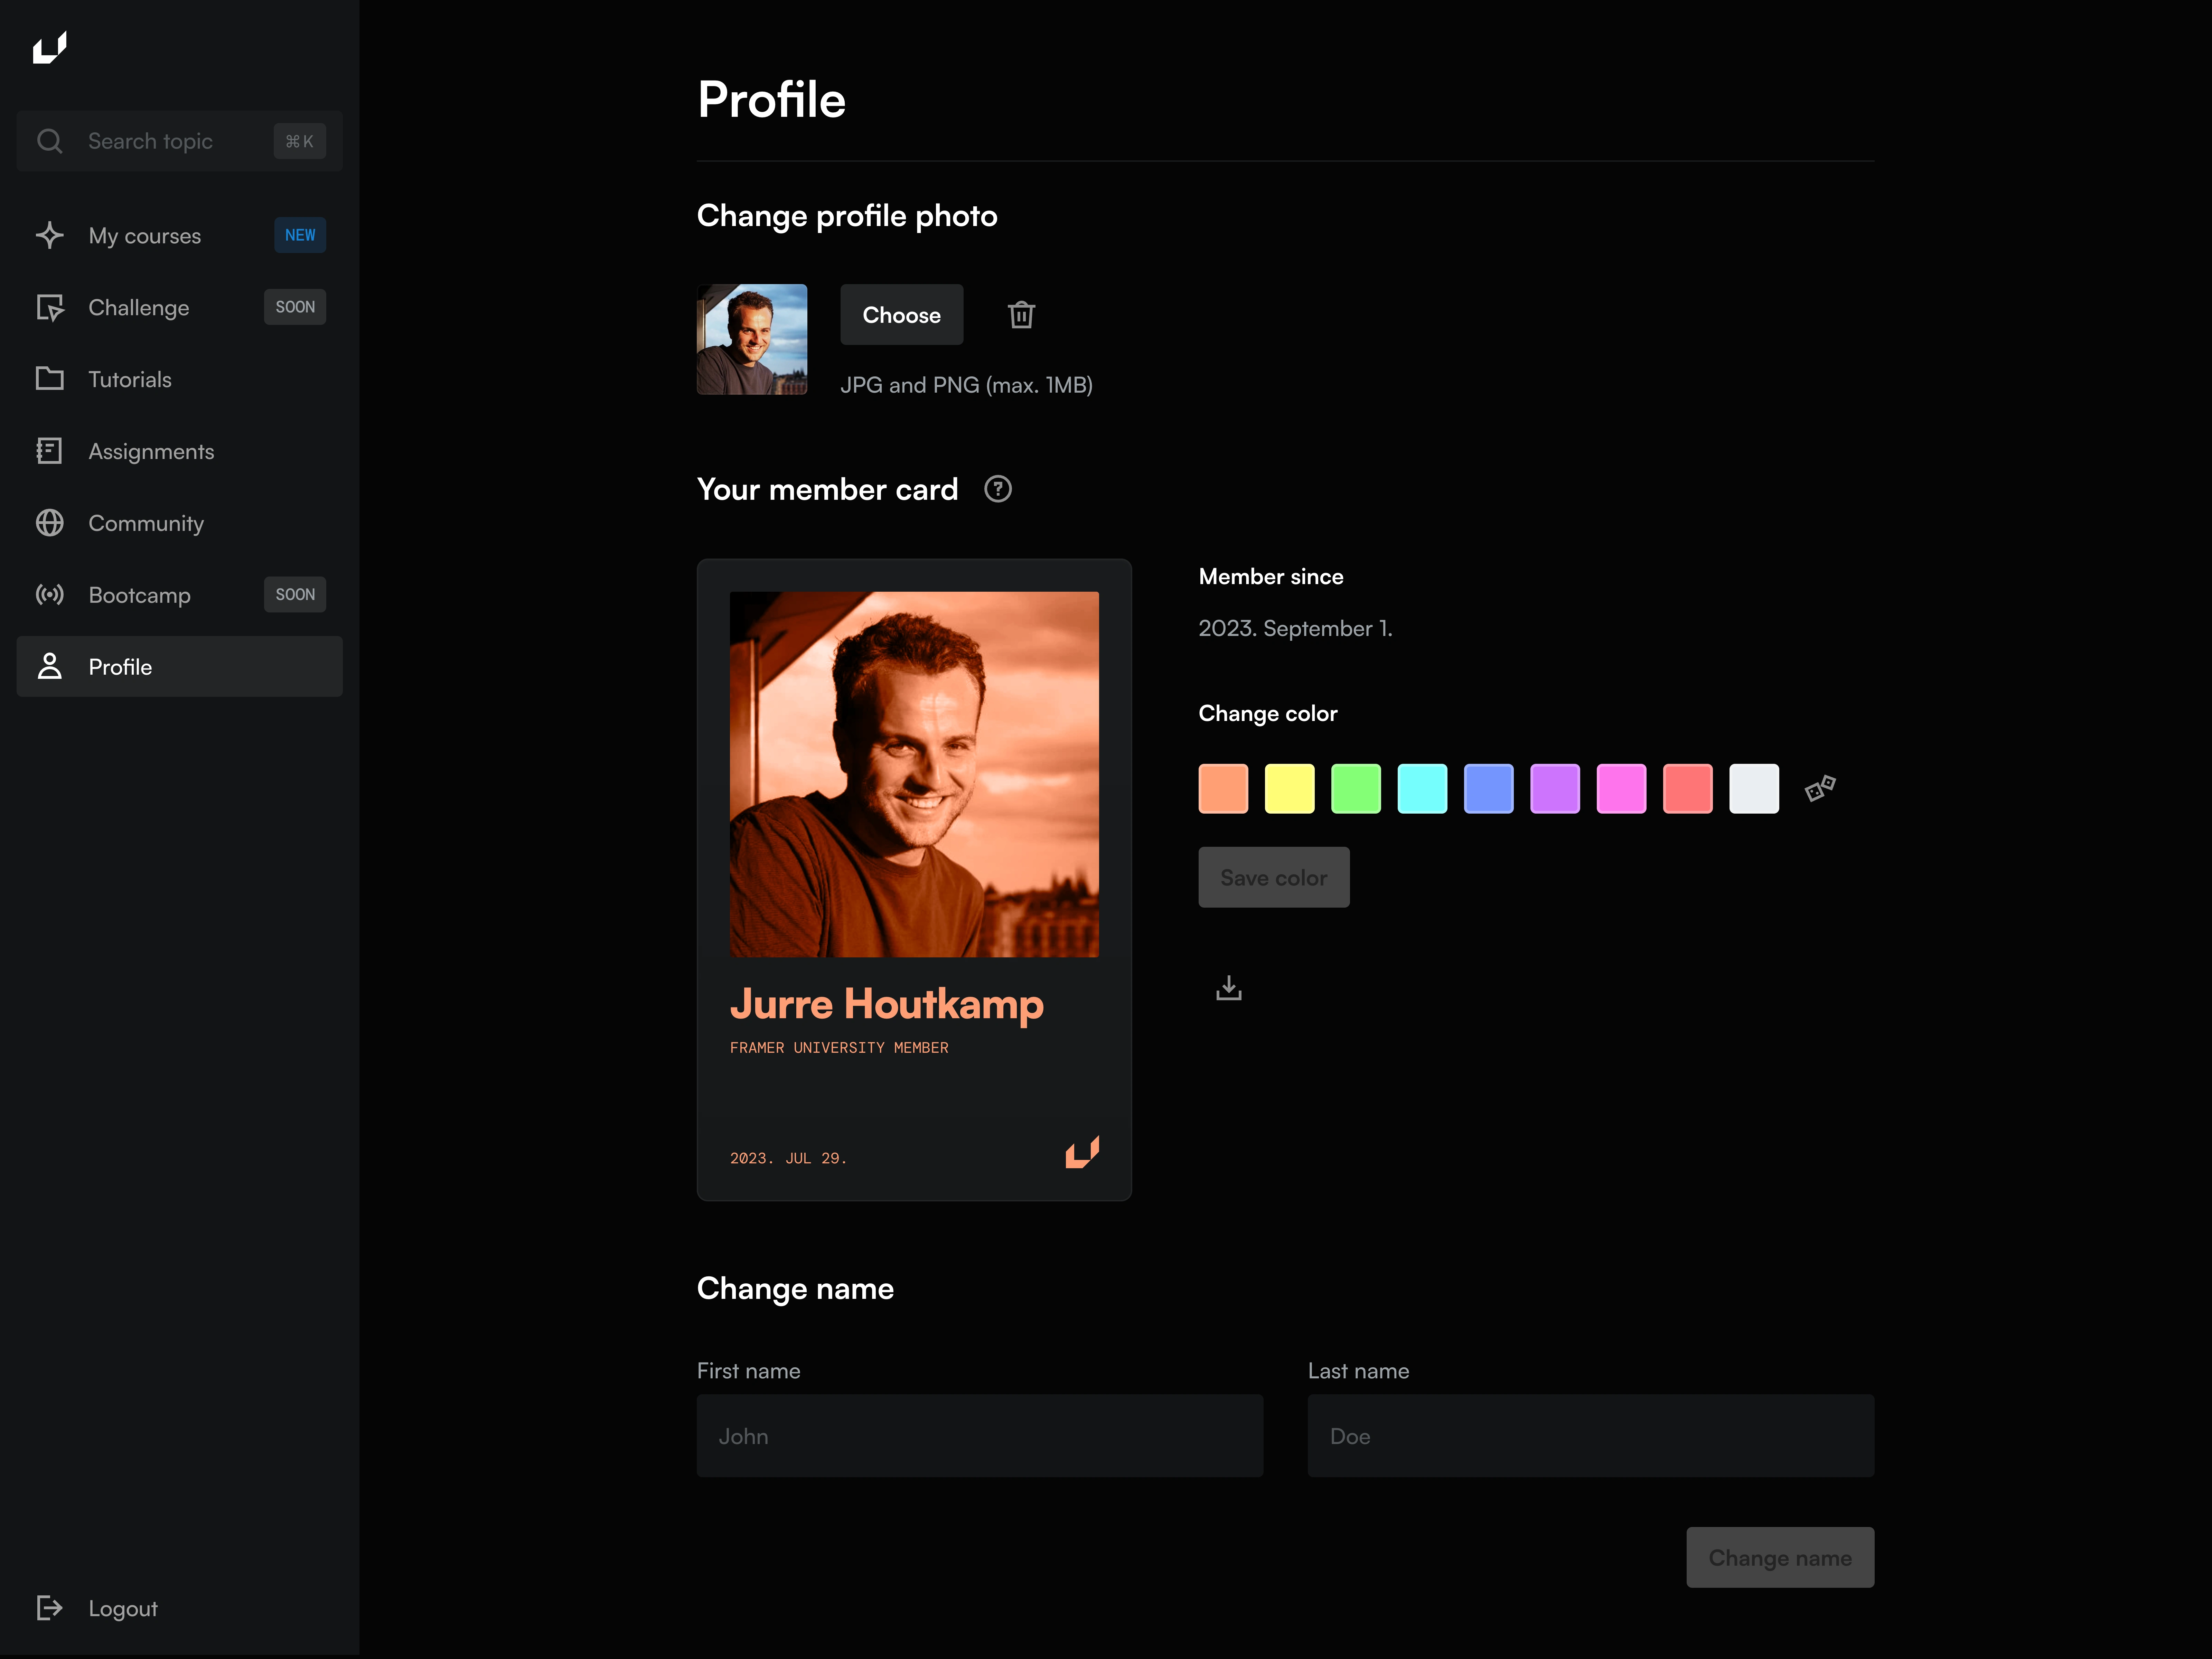Click the SOON badge next to Challenge
2212x1659 pixels.
[295, 307]
